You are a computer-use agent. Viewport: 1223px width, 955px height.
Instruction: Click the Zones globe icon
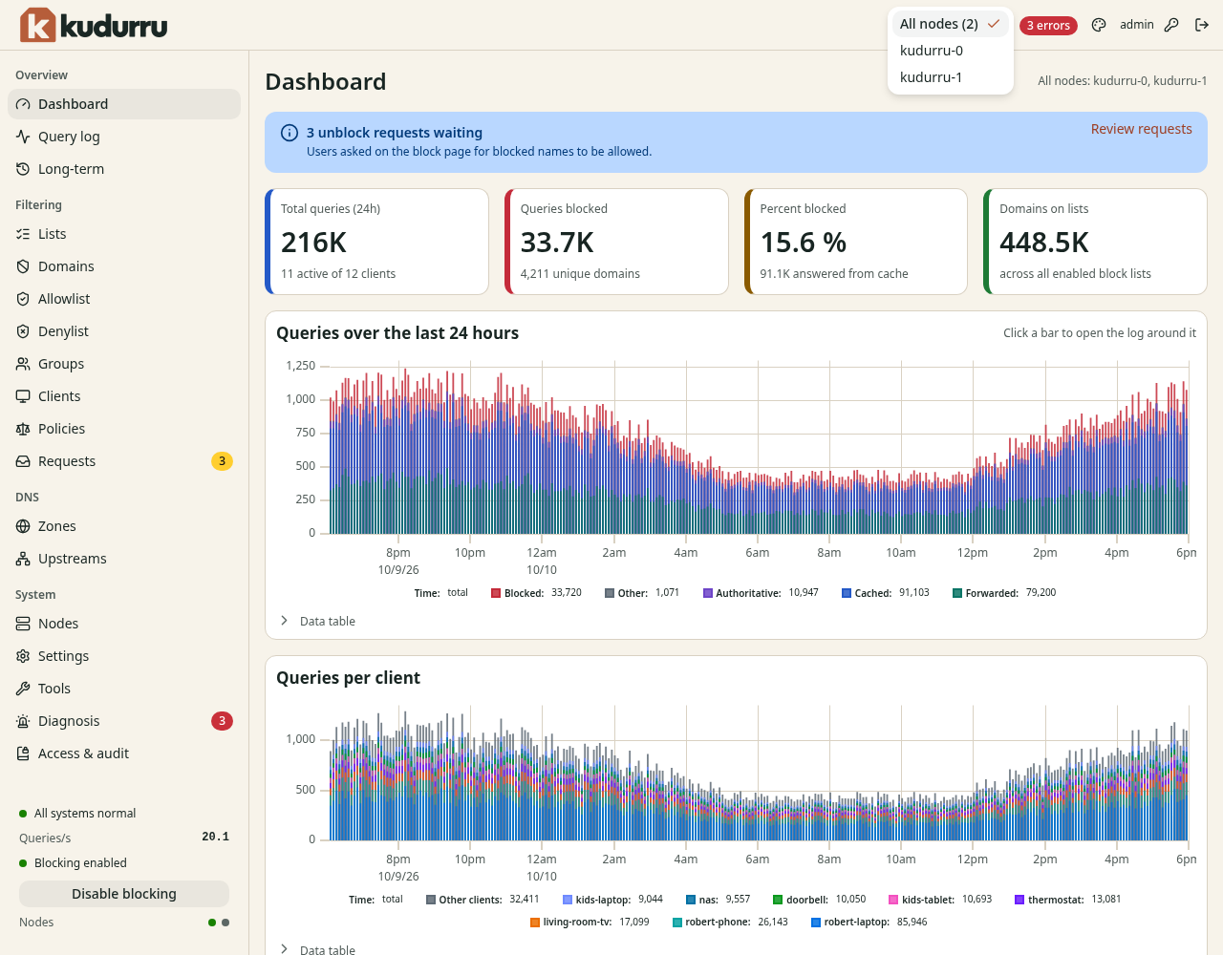[x=23, y=526]
